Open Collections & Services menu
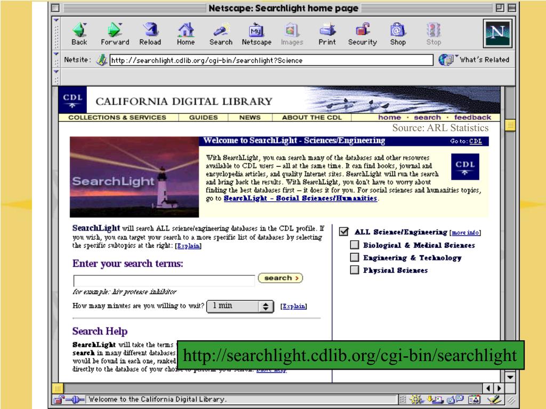This screenshot has height=409, width=546. [x=117, y=118]
